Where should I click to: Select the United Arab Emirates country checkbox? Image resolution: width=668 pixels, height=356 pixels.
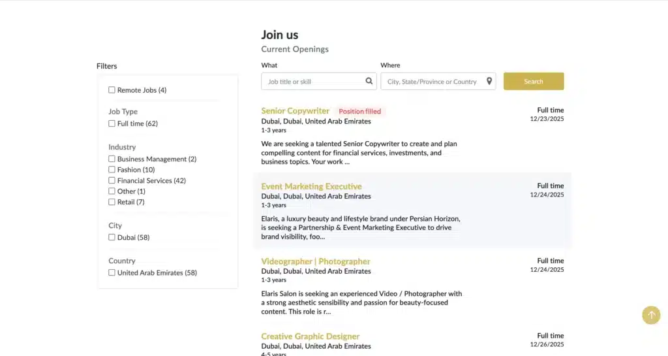pos(112,272)
